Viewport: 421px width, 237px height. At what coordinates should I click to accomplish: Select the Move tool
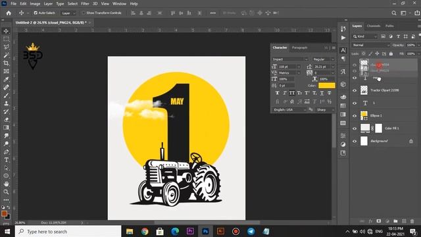point(6,31)
